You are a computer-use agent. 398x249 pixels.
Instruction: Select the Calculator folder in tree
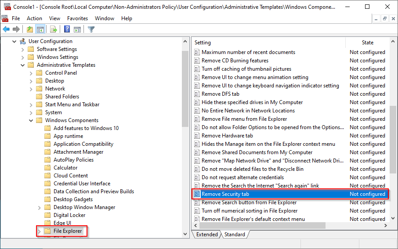click(x=65, y=168)
